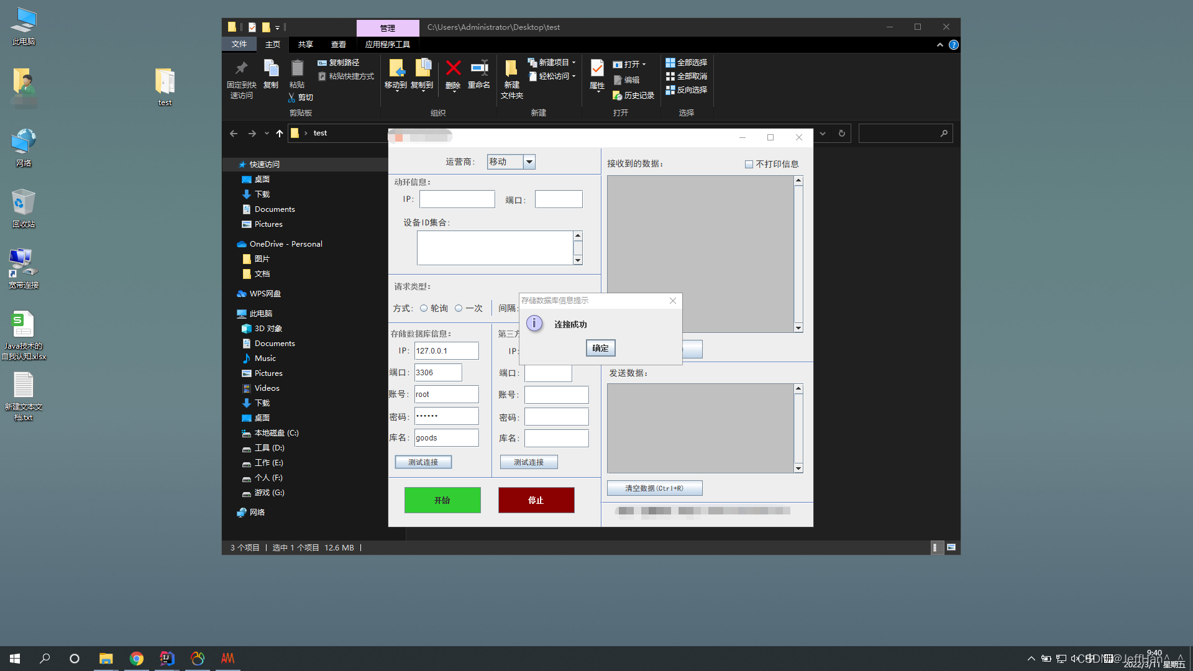Image resolution: width=1193 pixels, height=671 pixels.
Task: Expand the 新建项目 dropdown in ribbon
Action: tap(574, 63)
